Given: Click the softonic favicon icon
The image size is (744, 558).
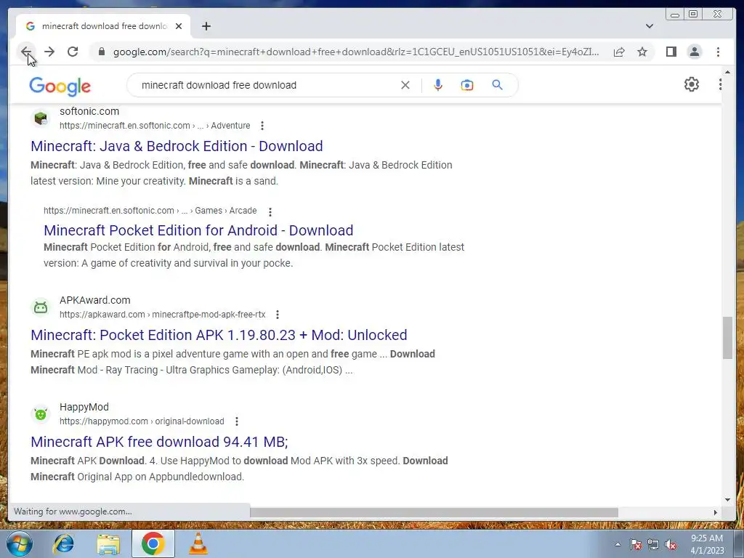Looking at the screenshot, I should (41, 118).
